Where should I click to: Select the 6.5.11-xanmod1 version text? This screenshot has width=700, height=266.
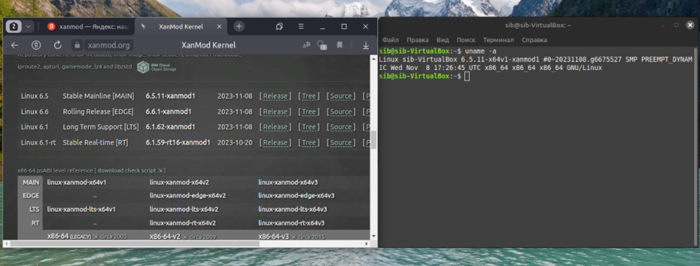[171, 96]
